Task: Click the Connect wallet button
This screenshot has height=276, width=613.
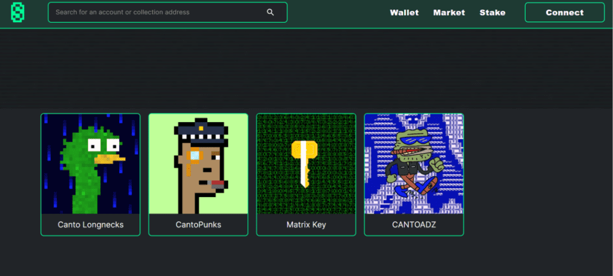Action: pos(565,13)
